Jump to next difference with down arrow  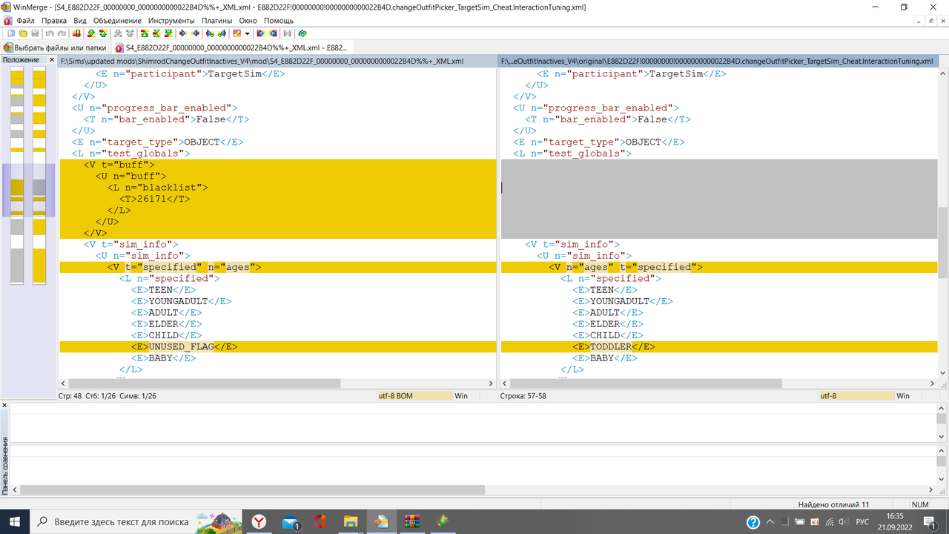click(91, 33)
